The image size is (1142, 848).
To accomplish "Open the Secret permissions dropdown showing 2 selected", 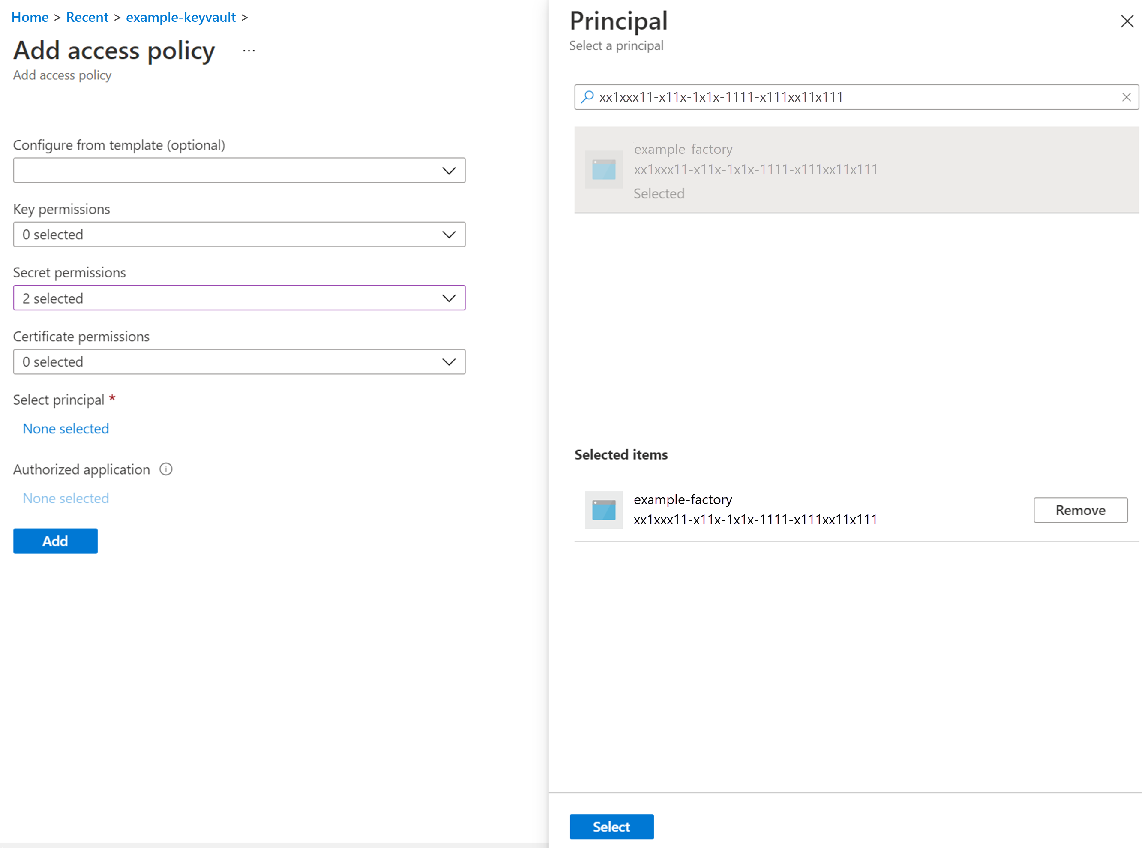I will click(x=239, y=298).
